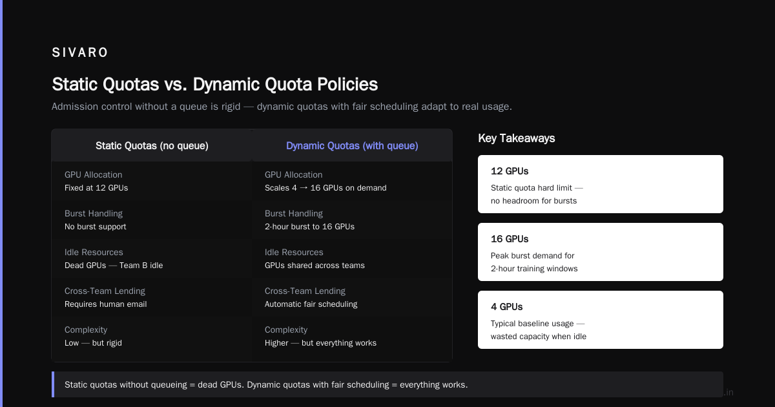Click 'GPU Allocation' label in the Static column
The image size is (775, 407).
[x=93, y=175]
